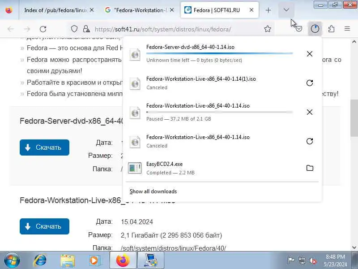358x269 pixels.
Task: Click the Firefox taskbar icon
Action: point(123,260)
